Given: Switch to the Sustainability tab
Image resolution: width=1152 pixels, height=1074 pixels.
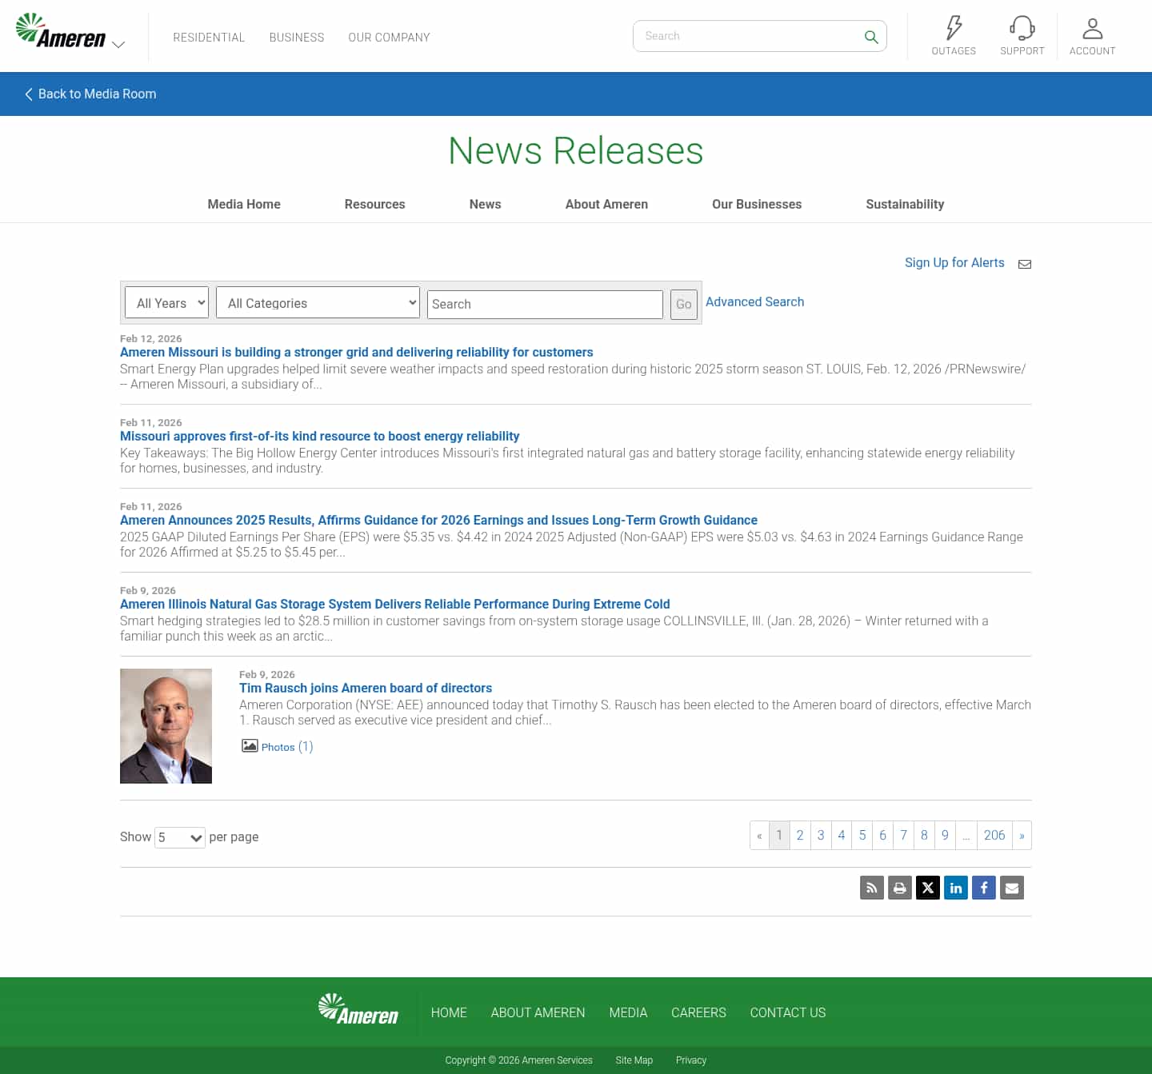Looking at the screenshot, I should (905, 204).
